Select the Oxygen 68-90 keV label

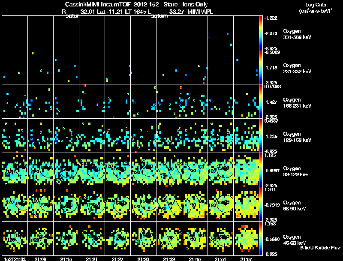[x=295, y=206]
